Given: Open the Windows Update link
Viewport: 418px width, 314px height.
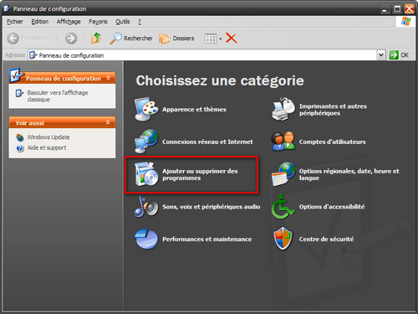Looking at the screenshot, I should click(x=48, y=137).
